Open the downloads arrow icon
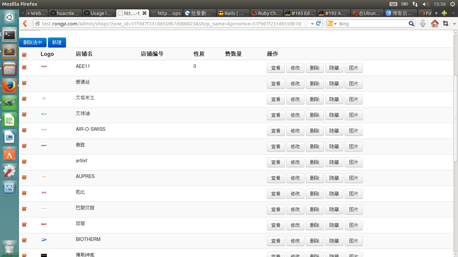 pos(423,24)
